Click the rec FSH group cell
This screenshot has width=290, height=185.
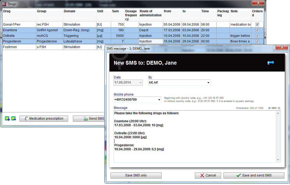point(50,24)
